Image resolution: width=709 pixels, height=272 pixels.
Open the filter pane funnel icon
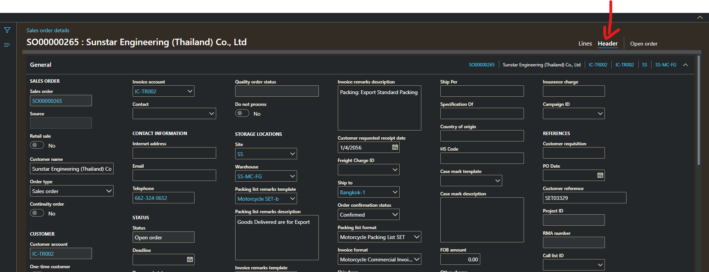[7, 30]
